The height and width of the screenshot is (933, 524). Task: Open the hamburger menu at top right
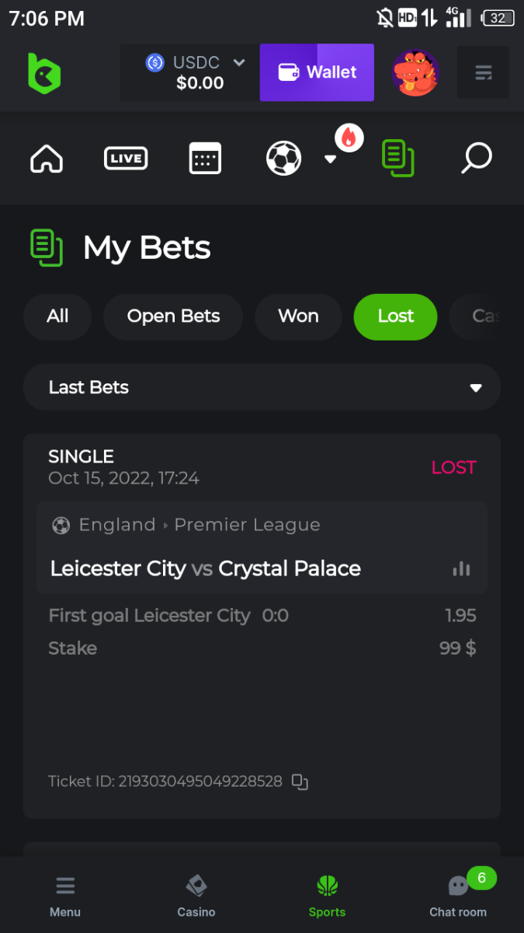tap(483, 73)
